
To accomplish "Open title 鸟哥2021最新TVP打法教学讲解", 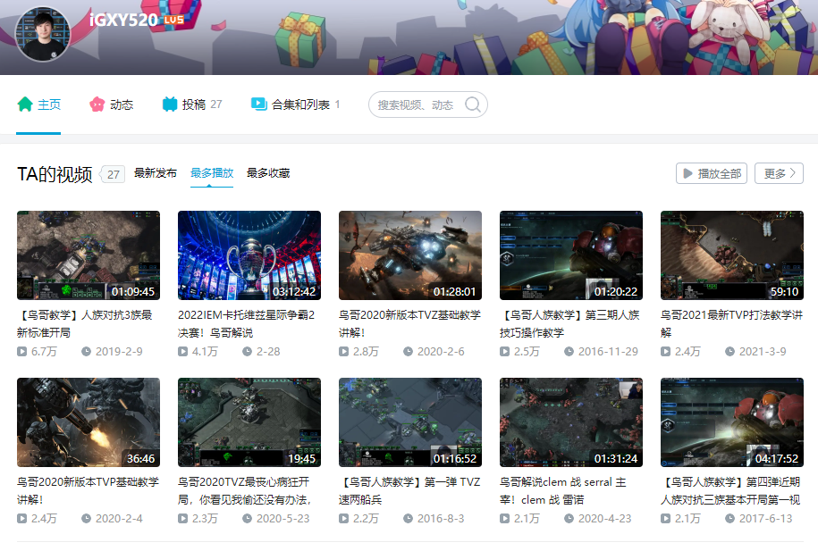I will pos(731,323).
